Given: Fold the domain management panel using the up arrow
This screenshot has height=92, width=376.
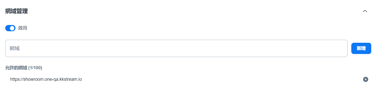Looking at the screenshot, I should tap(365, 11).
